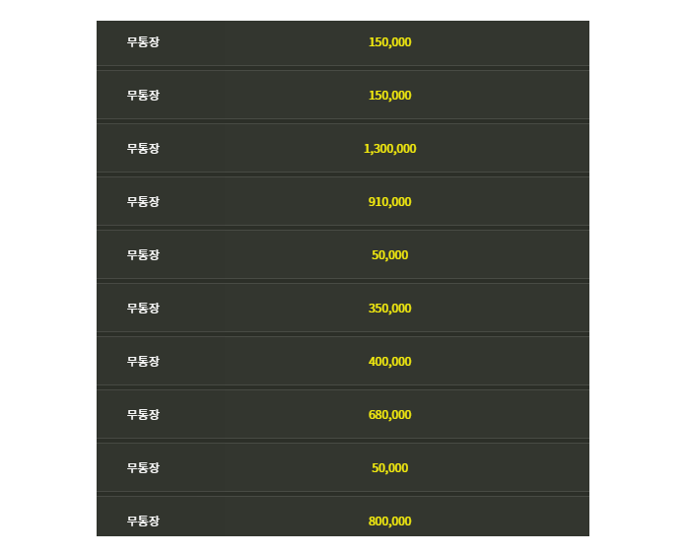Select 무통장 label in the 910,000 row
Viewport: 686px width, 556px height.
coord(143,202)
